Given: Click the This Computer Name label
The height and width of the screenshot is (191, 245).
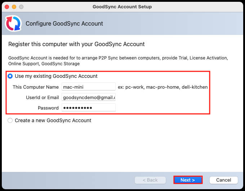Looking at the screenshot, I should coord(36,87).
